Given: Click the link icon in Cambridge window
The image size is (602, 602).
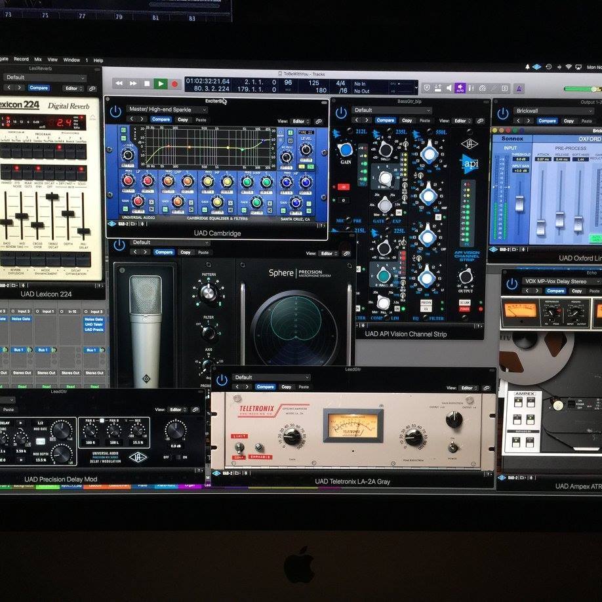Looking at the screenshot, I should [319, 122].
